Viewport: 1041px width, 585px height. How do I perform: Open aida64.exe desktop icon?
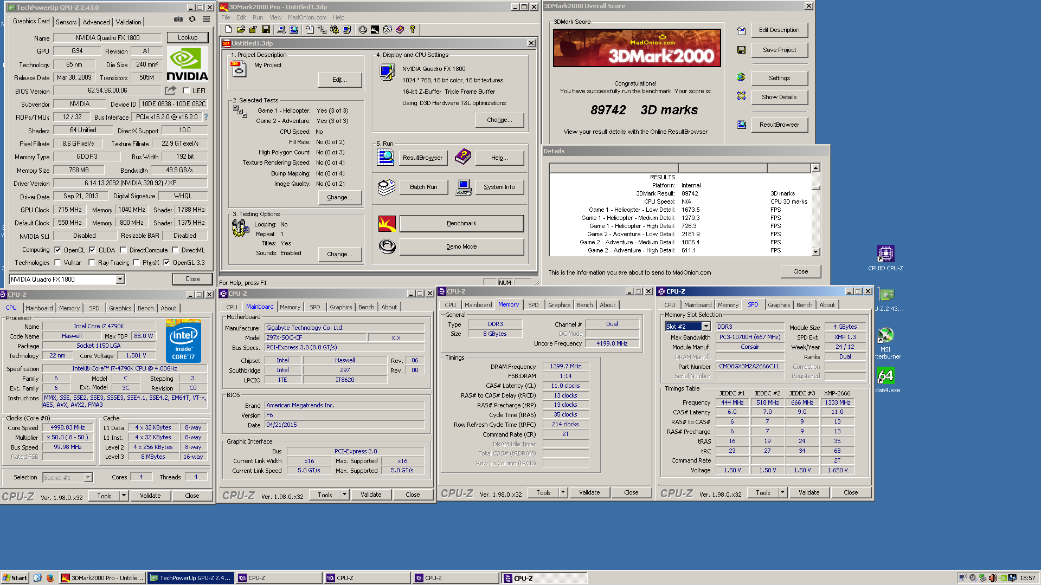[886, 380]
